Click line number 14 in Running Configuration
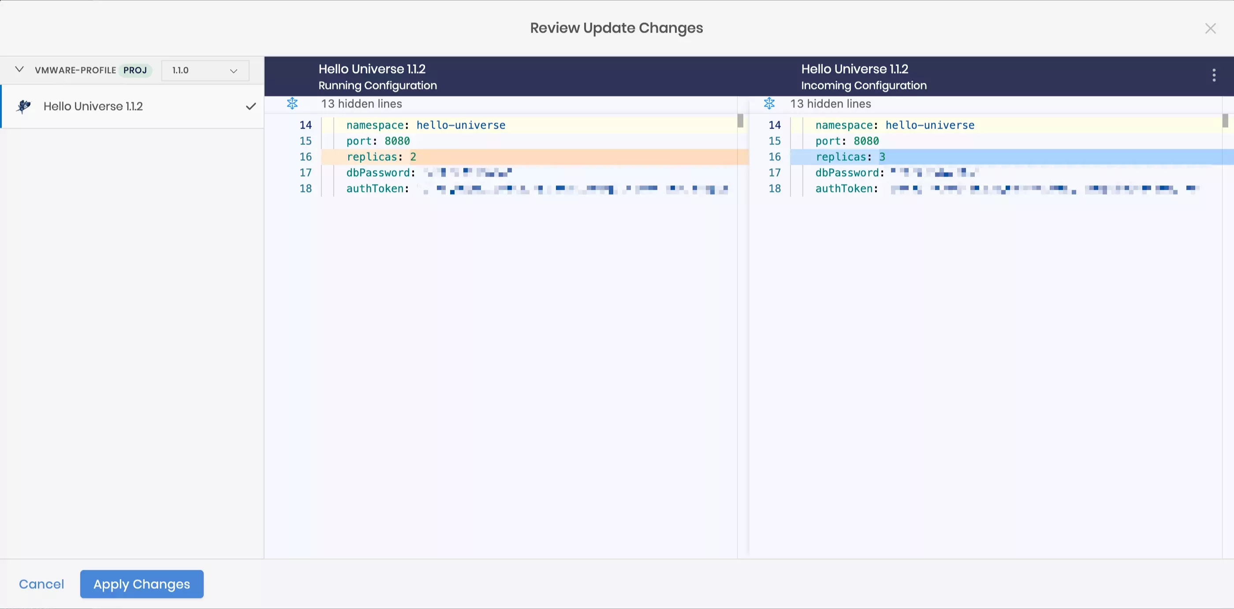The width and height of the screenshot is (1234, 609). [306, 125]
